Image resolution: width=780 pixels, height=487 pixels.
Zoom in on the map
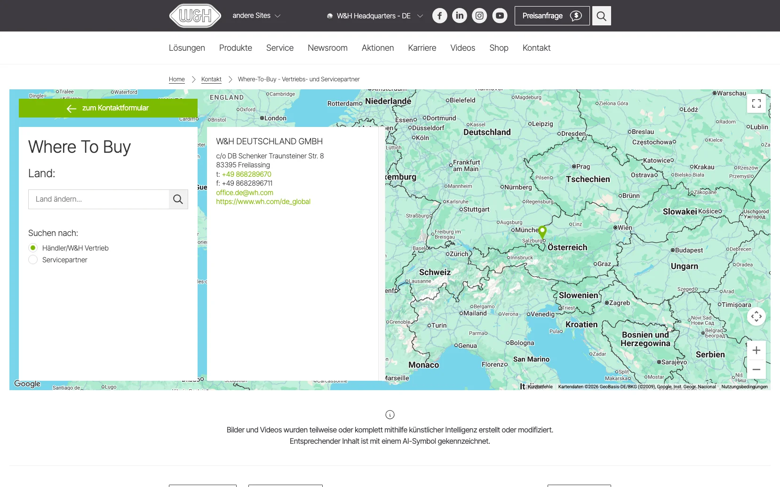coord(756,350)
